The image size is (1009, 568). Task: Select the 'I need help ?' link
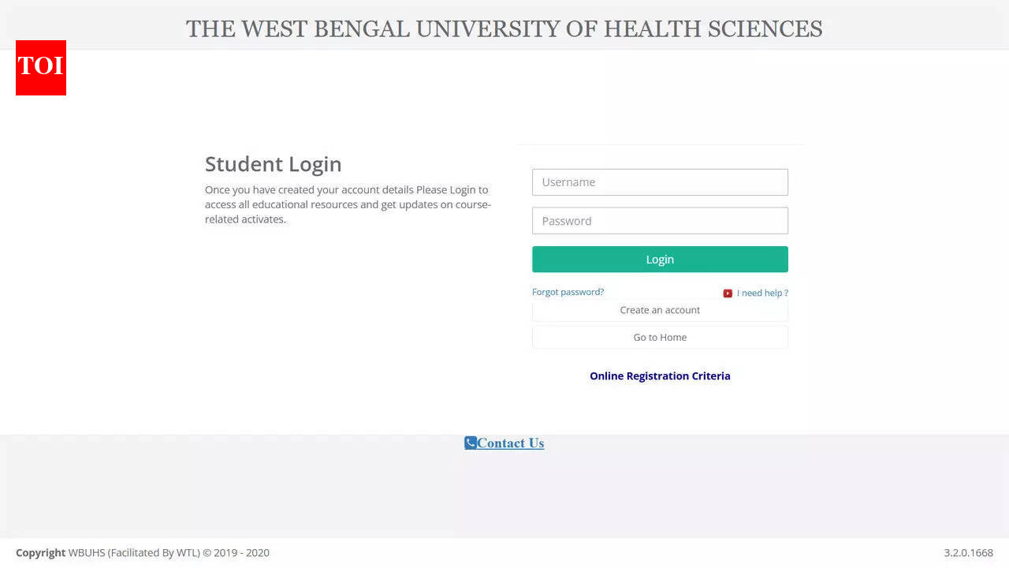761,293
